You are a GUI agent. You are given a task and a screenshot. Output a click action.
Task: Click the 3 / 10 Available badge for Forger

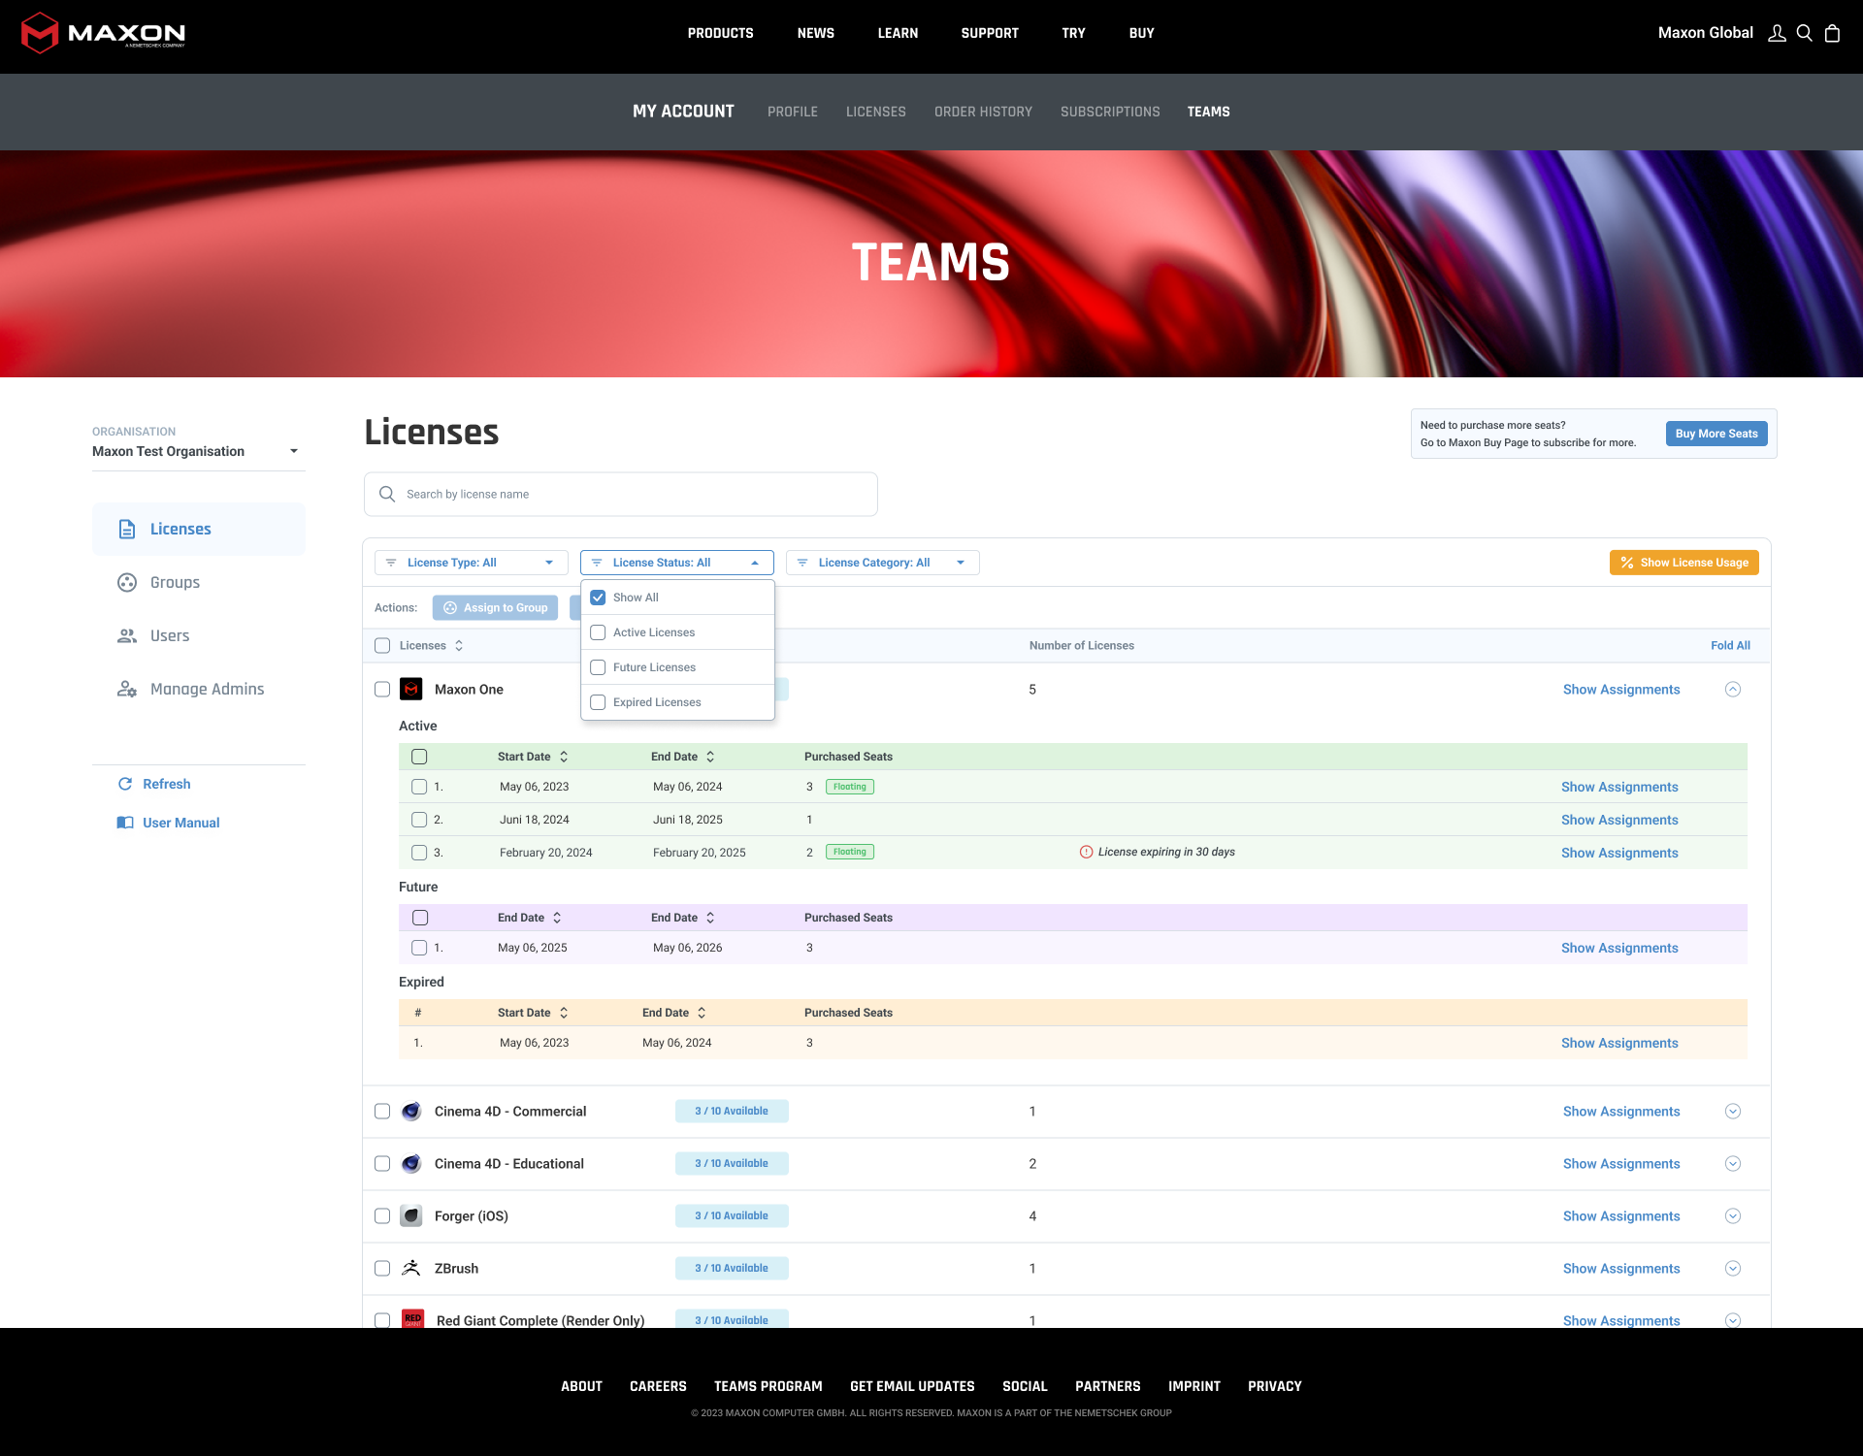[732, 1215]
